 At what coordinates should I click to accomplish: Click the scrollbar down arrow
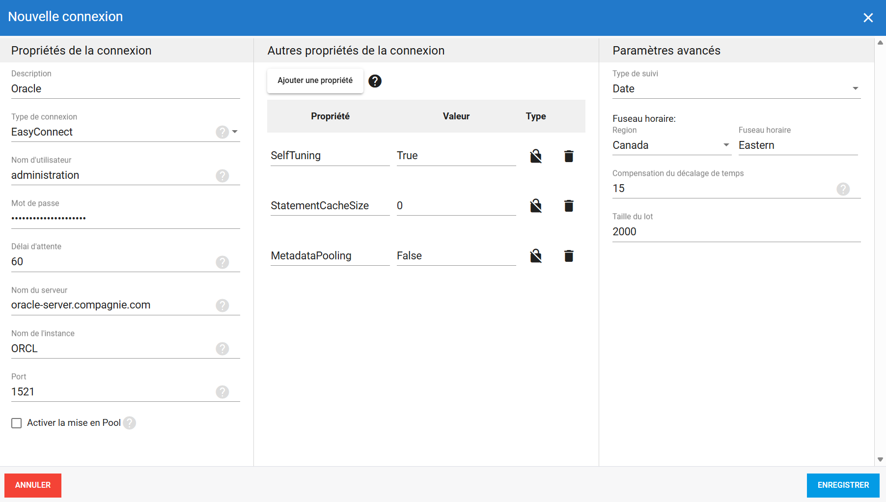click(880, 460)
